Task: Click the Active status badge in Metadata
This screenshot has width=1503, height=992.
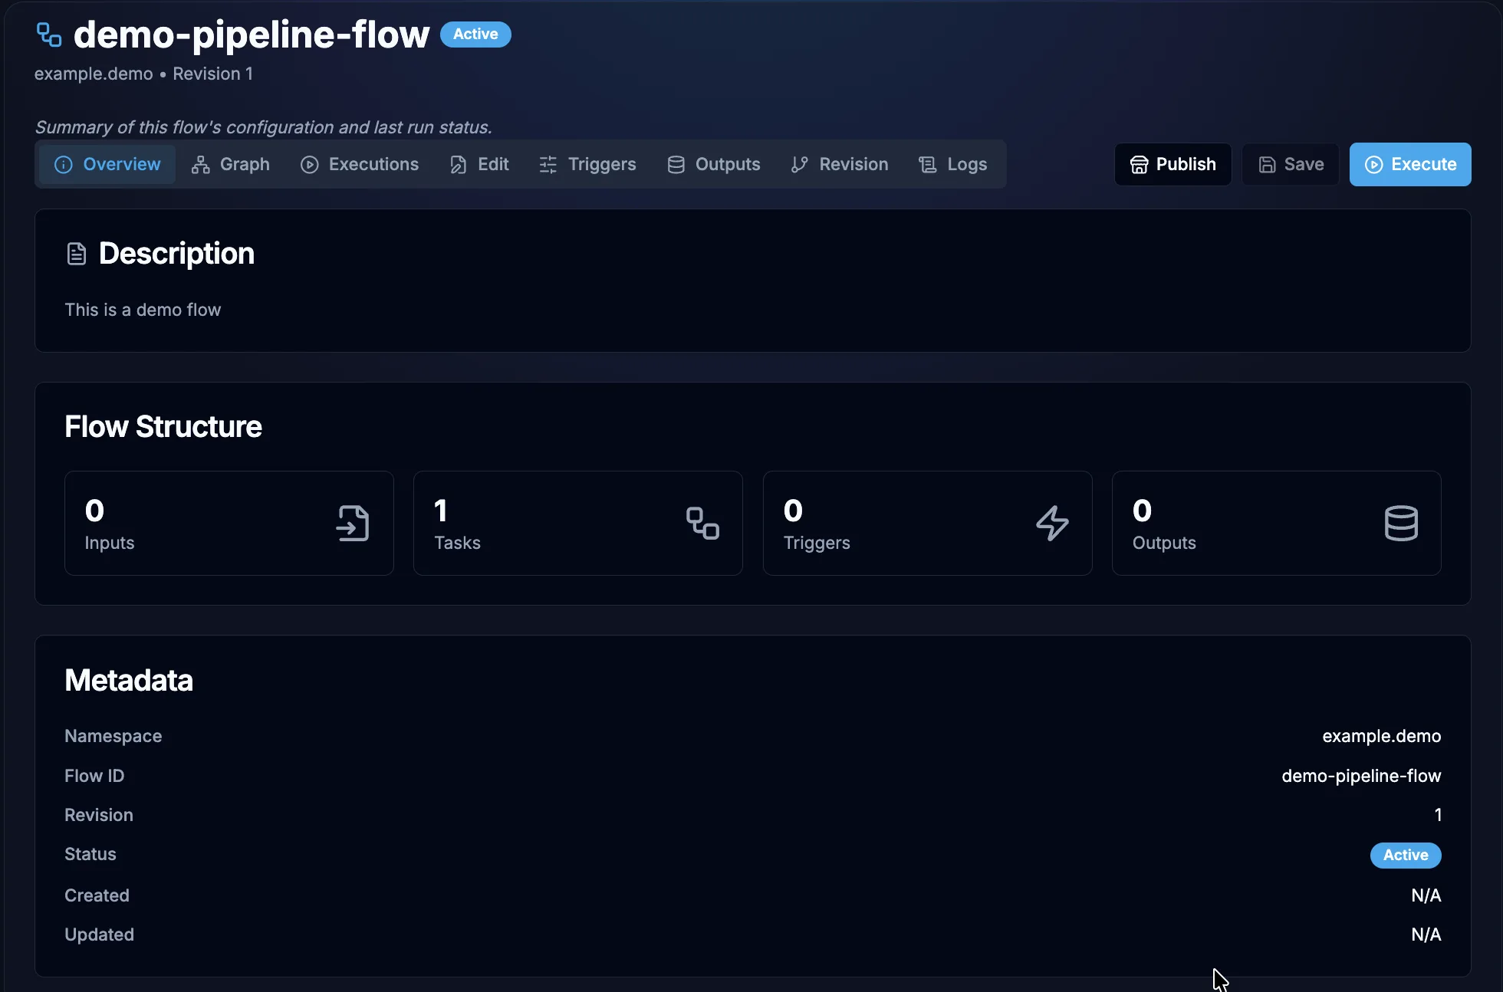Action: point(1406,856)
